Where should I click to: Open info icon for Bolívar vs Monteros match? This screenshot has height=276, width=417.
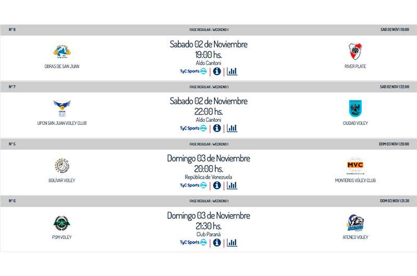point(217,185)
